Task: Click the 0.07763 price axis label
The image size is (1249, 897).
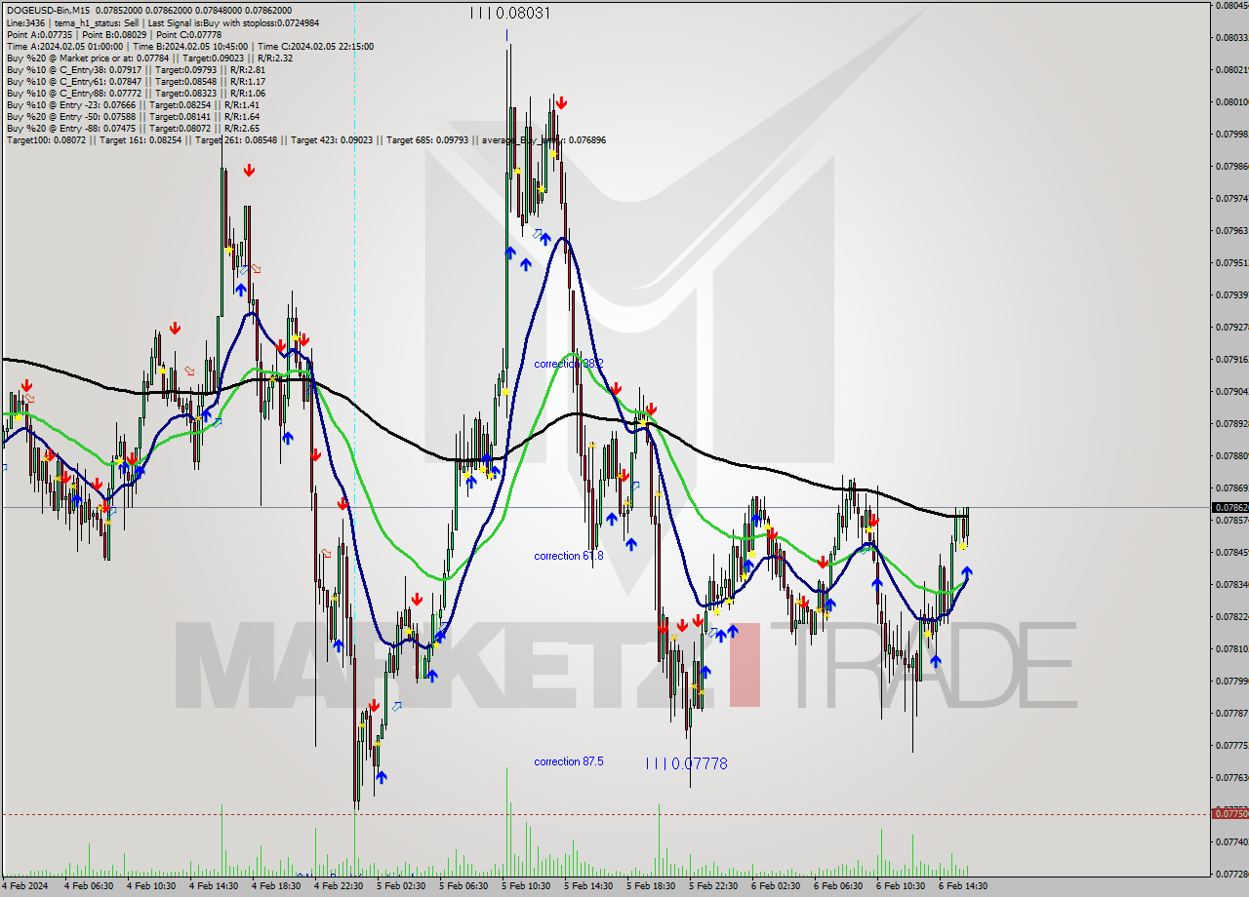Action: tap(1231, 777)
